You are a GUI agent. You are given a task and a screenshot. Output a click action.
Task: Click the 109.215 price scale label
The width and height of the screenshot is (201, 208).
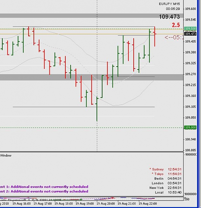[x=190, y=85]
